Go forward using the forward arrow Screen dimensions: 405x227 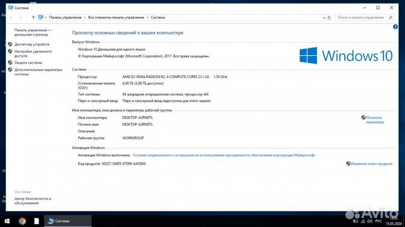pyautogui.click(x=20, y=17)
